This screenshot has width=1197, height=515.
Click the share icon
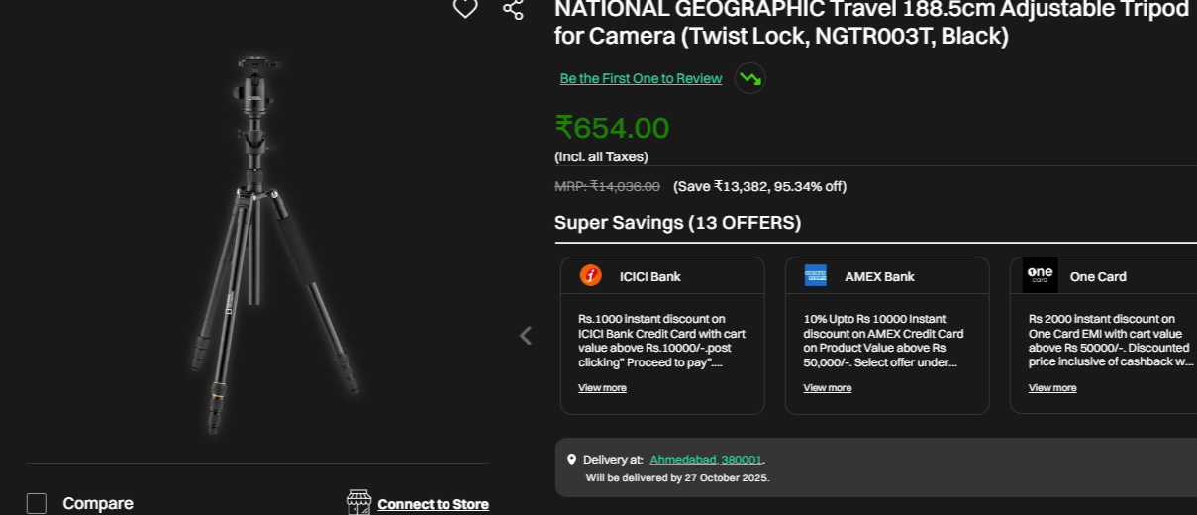point(513,9)
